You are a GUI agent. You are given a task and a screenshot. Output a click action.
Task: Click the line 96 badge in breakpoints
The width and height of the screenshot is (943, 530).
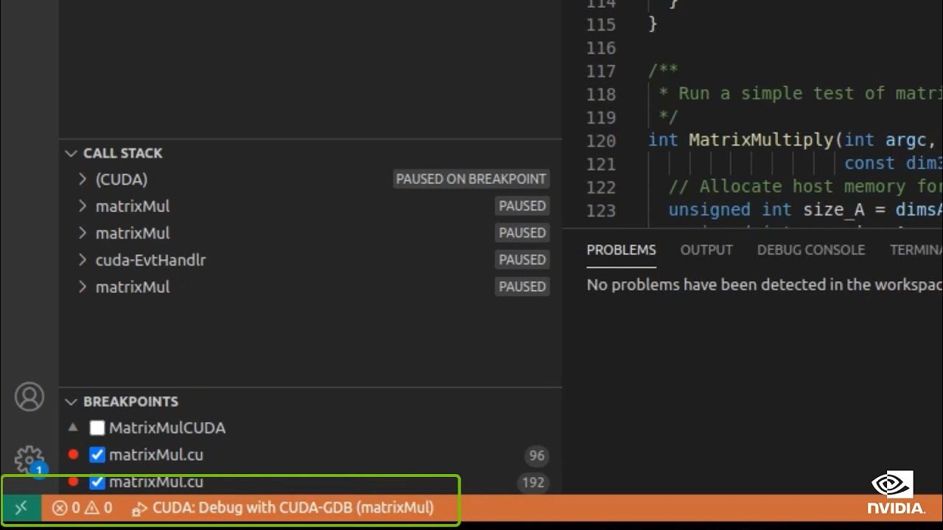click(x=537, y=456)
